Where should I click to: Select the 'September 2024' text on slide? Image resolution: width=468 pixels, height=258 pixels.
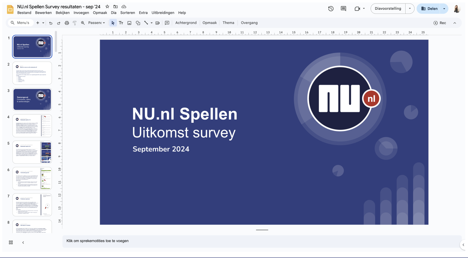(x=161, y=149)
